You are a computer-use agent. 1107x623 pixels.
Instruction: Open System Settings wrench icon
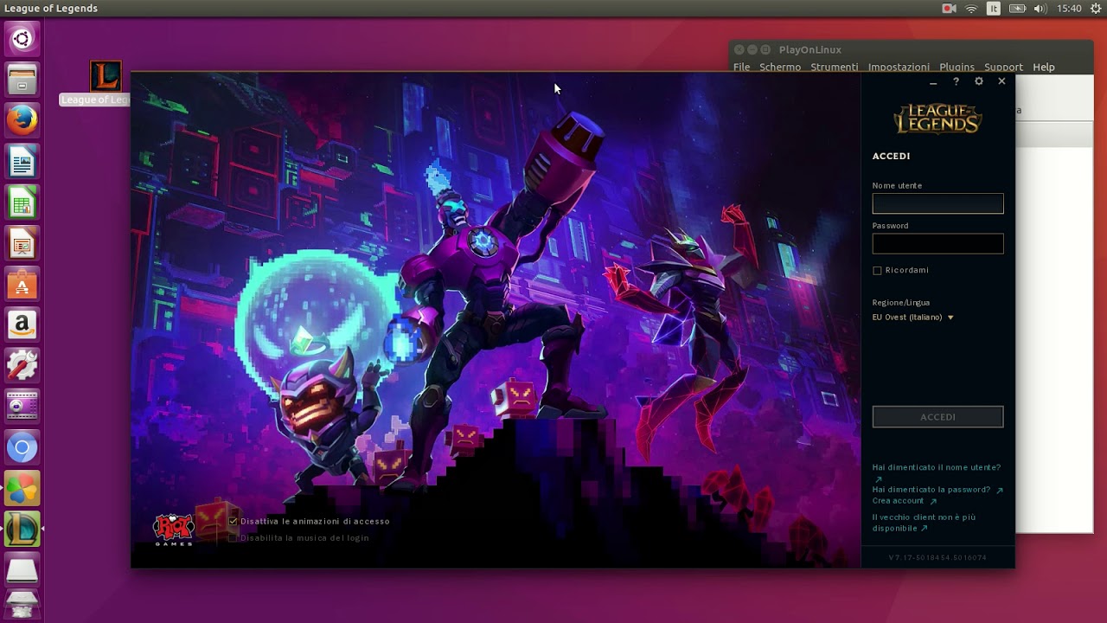[22, 366]
